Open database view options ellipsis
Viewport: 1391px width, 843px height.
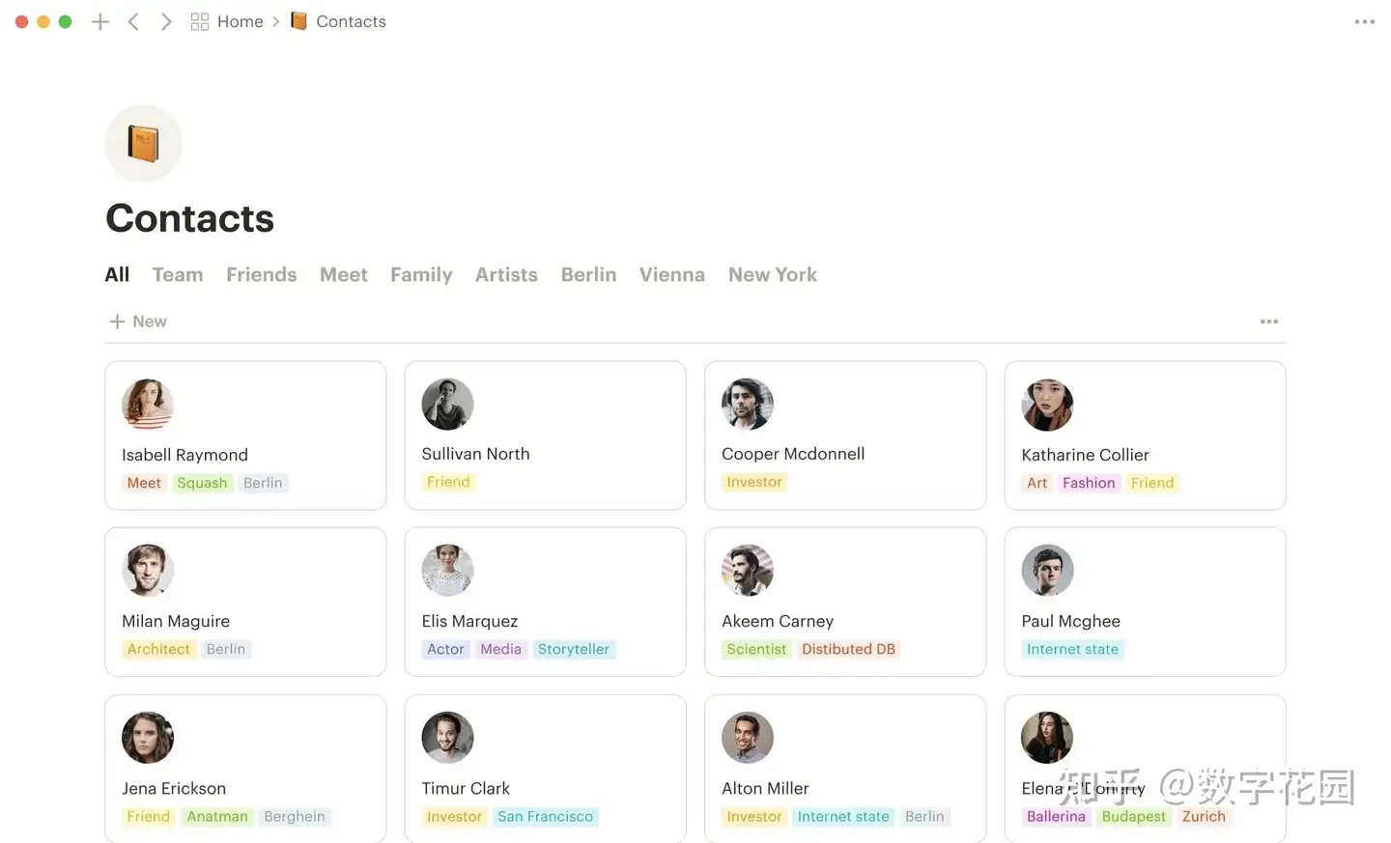point(1269,322)
